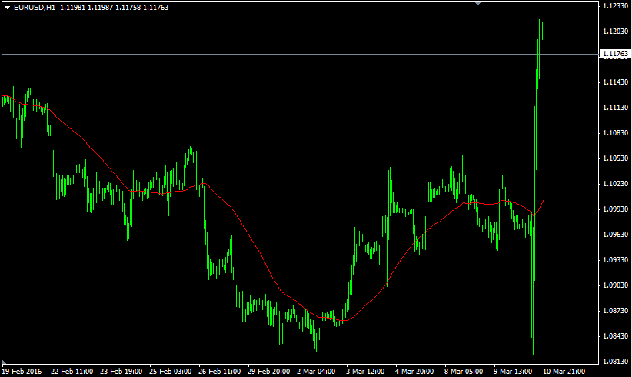This screenshot has width=632, height=377.
Task: Click the low value 1.11758 in header
Action: click(128, 7)
